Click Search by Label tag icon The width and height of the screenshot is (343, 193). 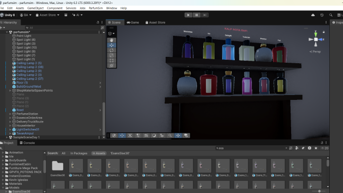point(303,148)
